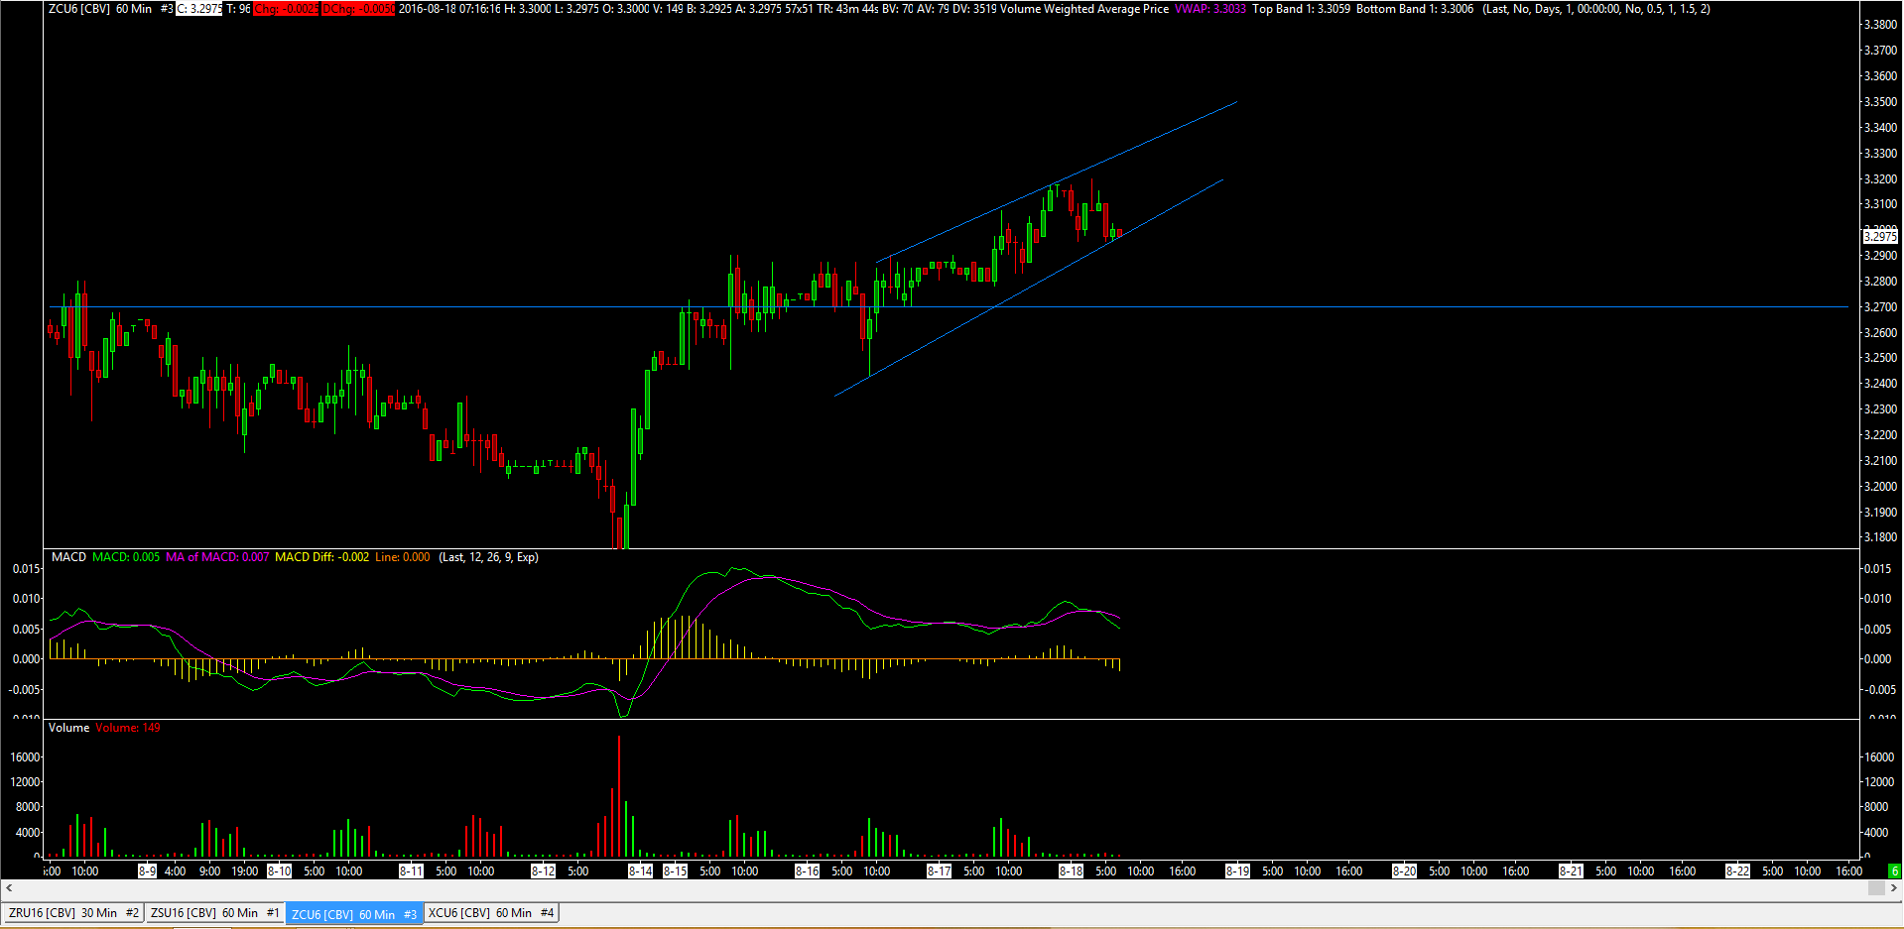Switch to the ZRU16 [CBV] 30 Min #2 tab

pyautogui.click(x=73, y=913)
